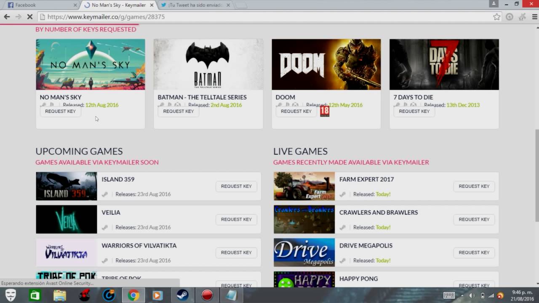Open the HAPPY PONG title link
This screenshot has width=539, height=303.
tap(359, 279)
